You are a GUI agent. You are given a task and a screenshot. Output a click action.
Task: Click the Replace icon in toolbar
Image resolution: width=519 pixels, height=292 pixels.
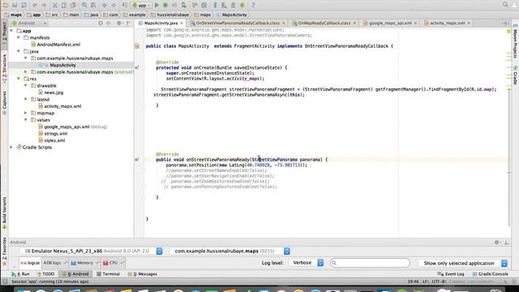pyautogui.click(x=93, y=5)
